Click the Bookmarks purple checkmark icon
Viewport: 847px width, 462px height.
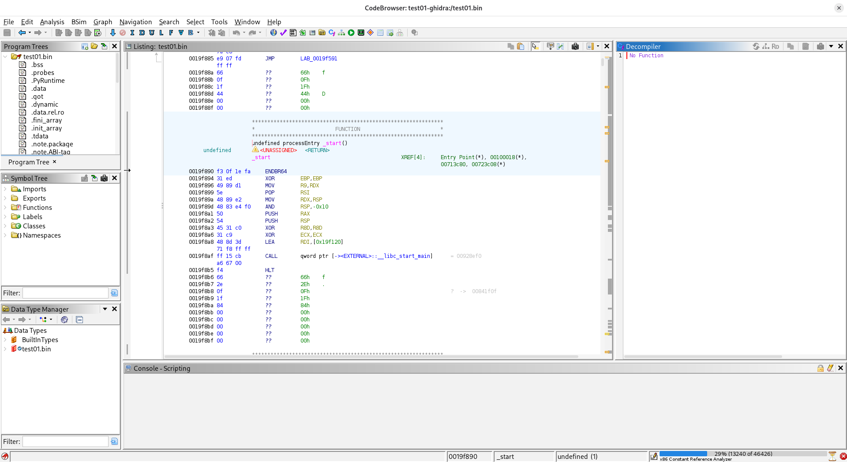tap(283, 33)
